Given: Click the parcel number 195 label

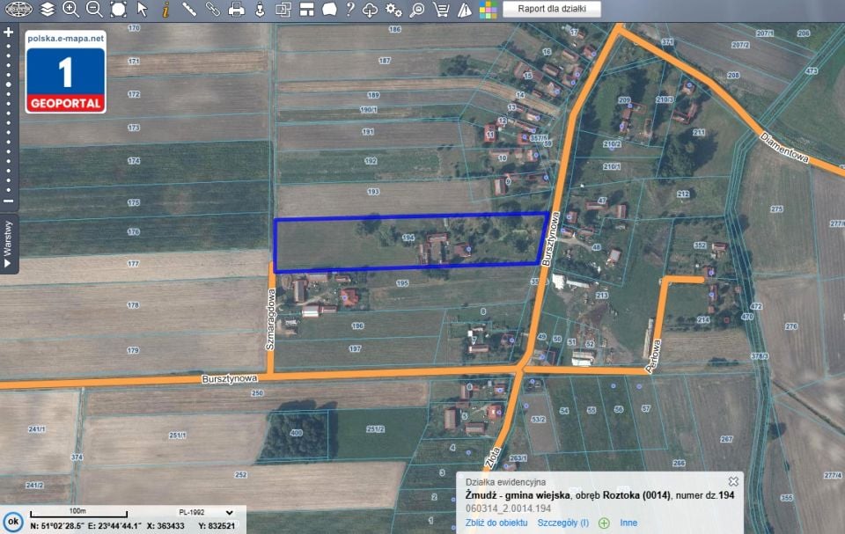Looking at the screenshot, I should 402,283.
